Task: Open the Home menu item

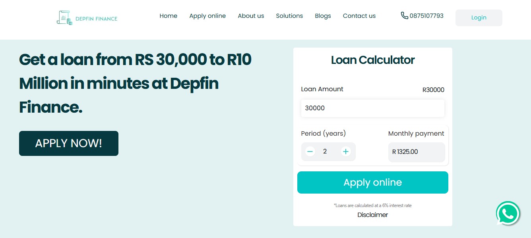Action: [168, 16]
